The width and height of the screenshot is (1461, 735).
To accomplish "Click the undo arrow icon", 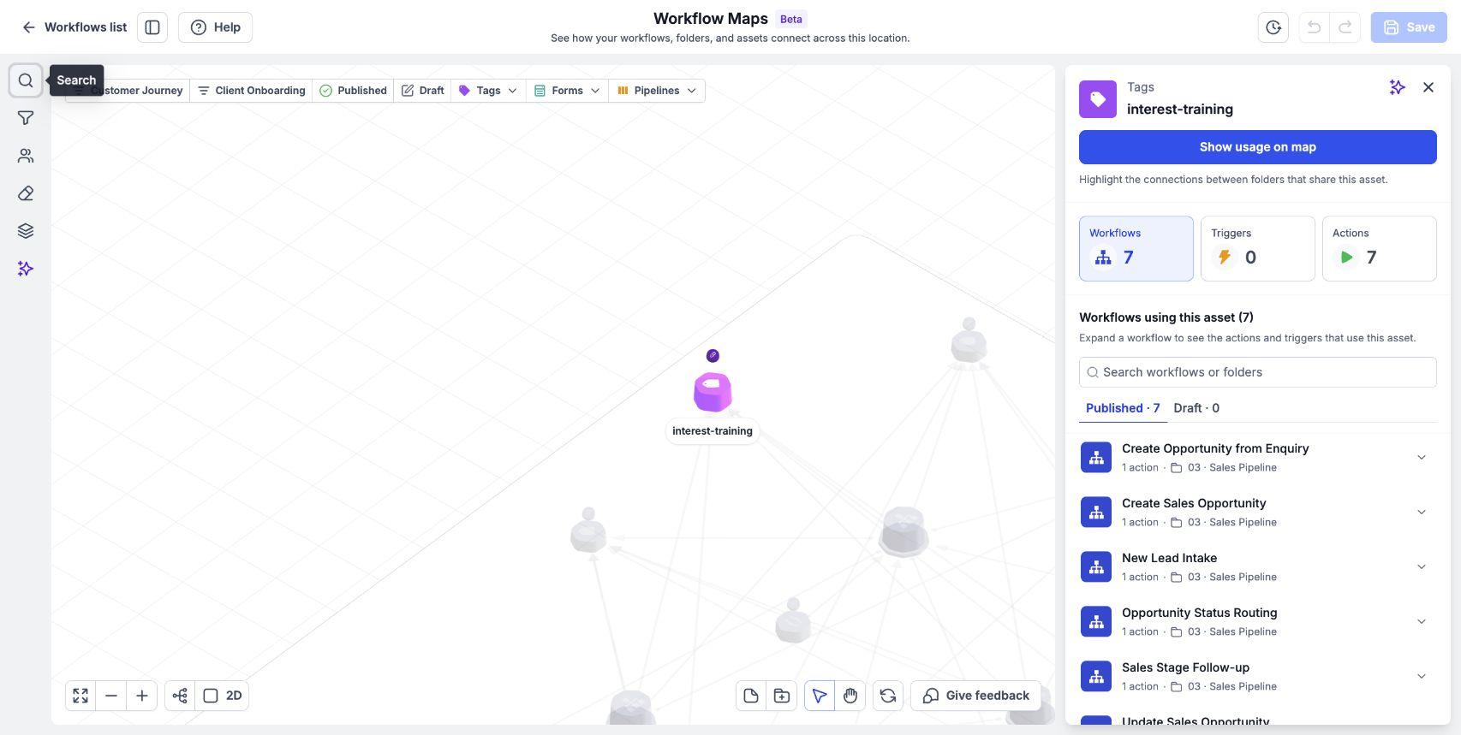I will [x=1314, y=27].
